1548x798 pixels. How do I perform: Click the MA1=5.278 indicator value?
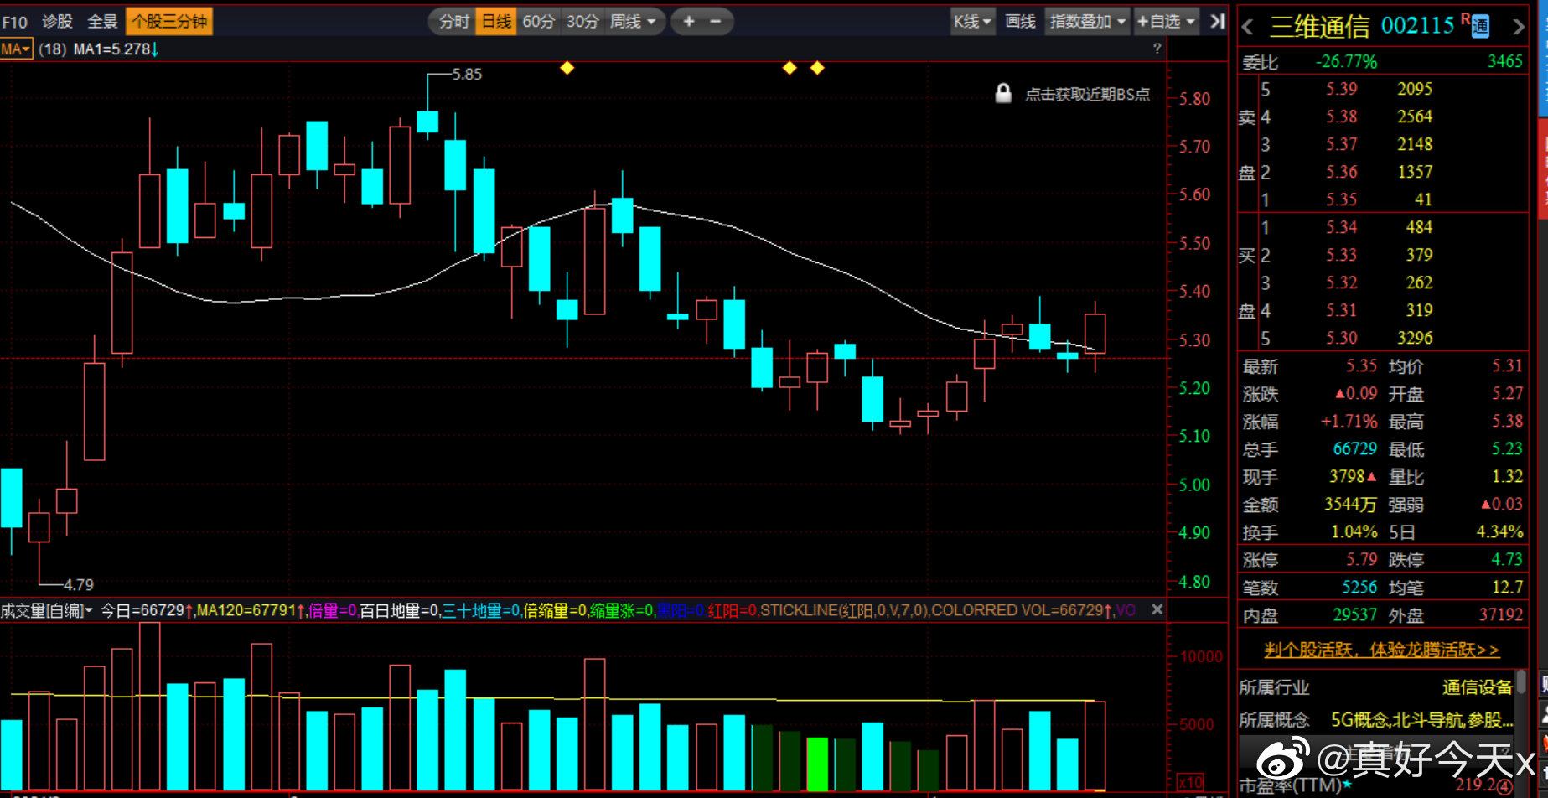click(x=116, y=49)
